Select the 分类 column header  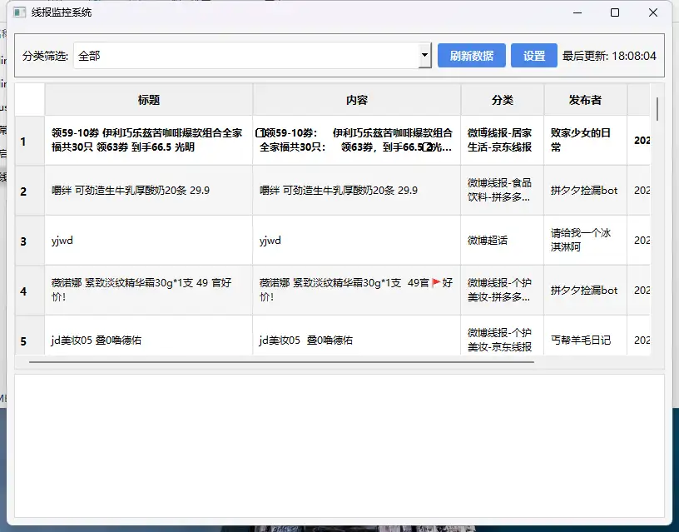(x=503, y=100)
